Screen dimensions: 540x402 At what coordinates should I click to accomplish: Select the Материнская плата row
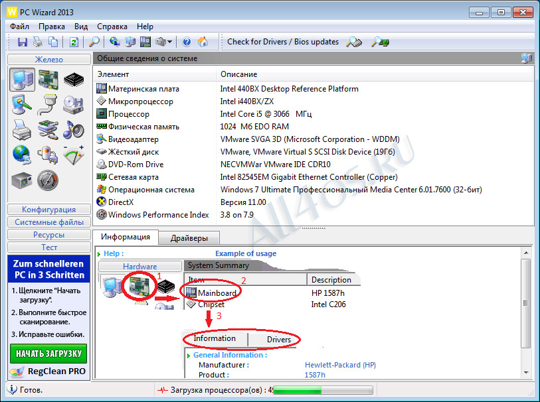[x=314, y=89]
